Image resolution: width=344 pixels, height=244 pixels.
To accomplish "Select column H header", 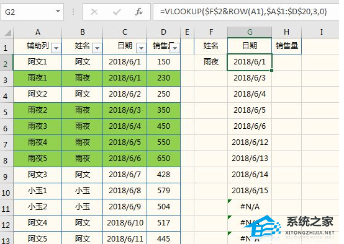I will (x=286, y=32).
